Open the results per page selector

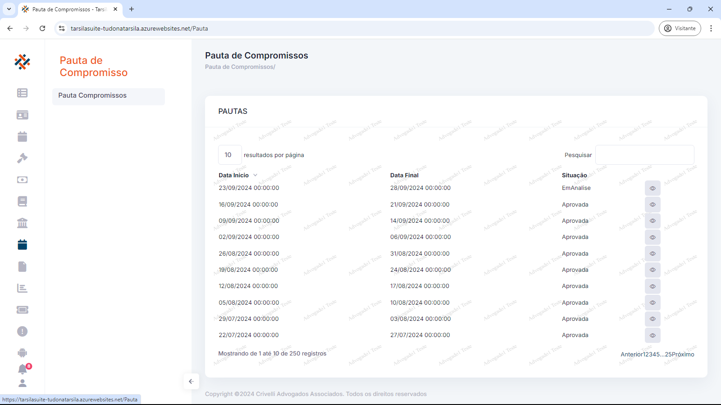point(229,155)
